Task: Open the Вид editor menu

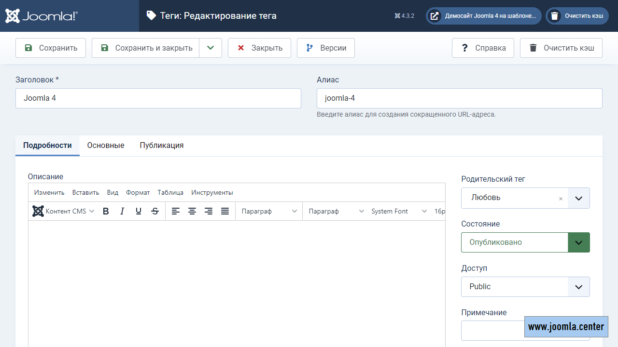Action: coord(112,192)
